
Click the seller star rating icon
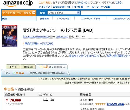(100, 104)
